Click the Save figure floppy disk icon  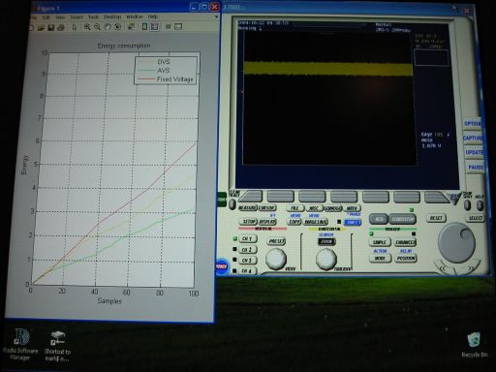tap(51, 28)
